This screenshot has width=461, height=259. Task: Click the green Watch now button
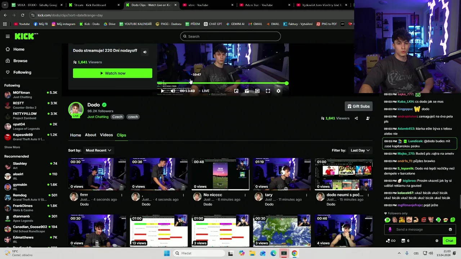click(x=112, y=73)
